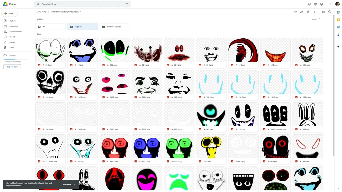Click image file icon beside E - 60 3.png

[296, 161]
